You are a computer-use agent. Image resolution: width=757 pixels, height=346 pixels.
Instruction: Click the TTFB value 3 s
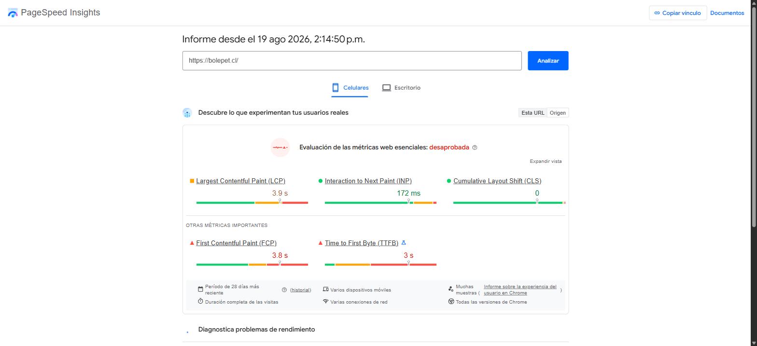[408, 255]
